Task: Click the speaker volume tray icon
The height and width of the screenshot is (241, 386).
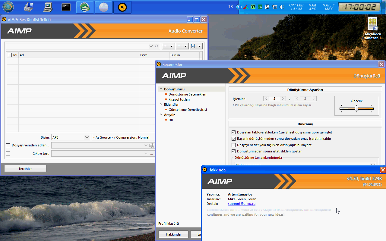Action: click(282, 7)
